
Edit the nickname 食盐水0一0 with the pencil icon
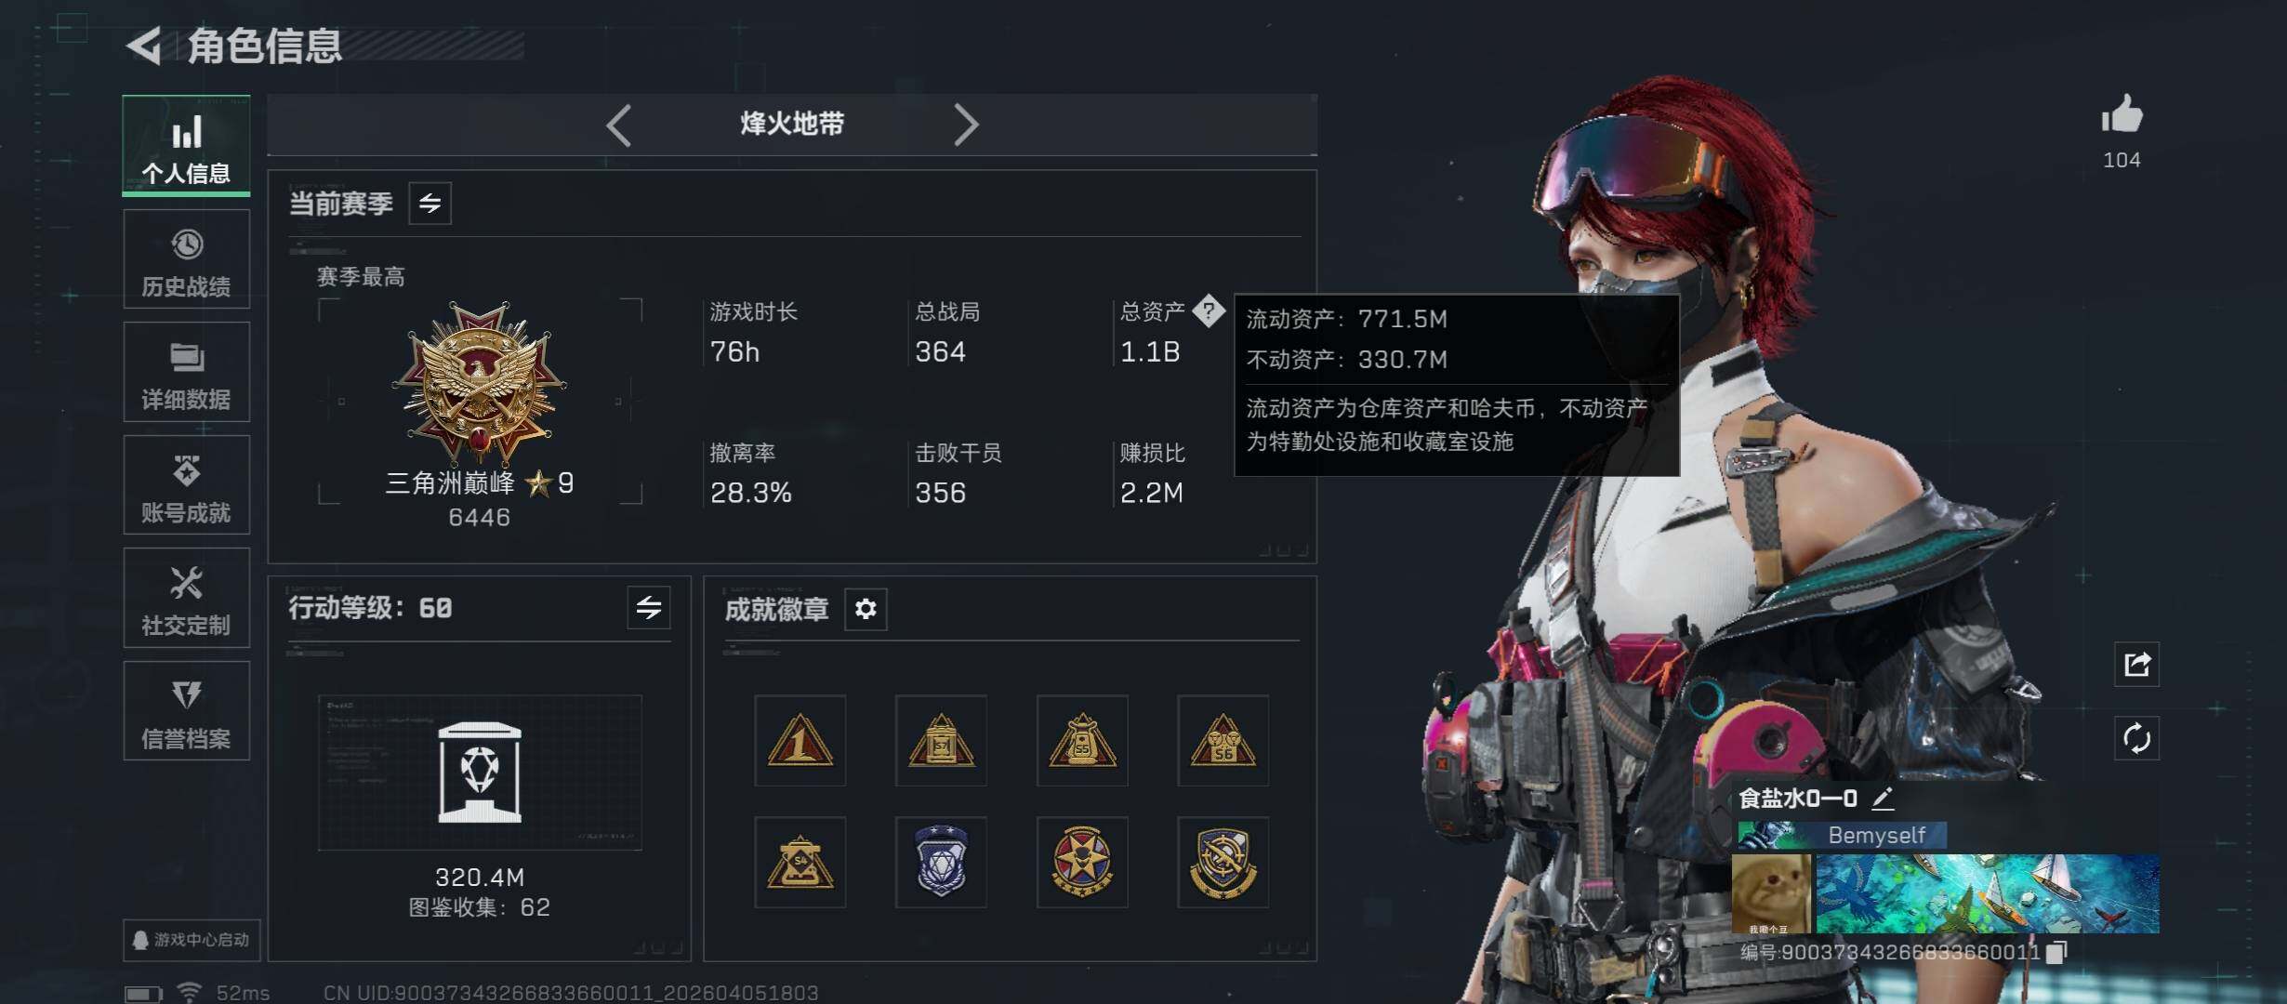coord(1883,798)
